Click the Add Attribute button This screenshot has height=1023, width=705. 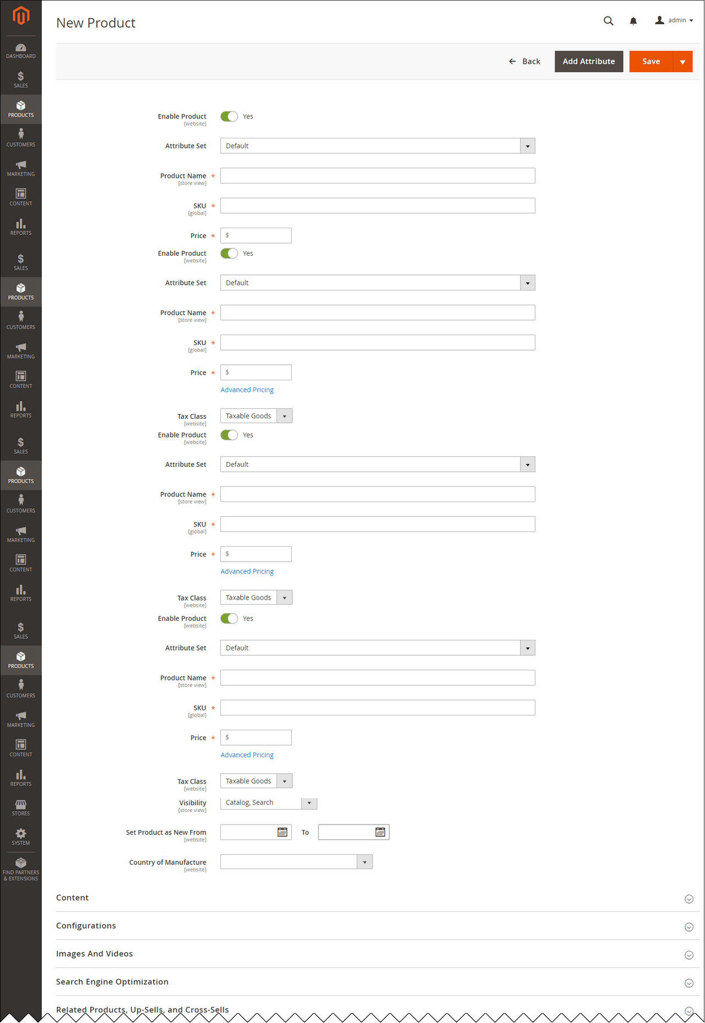pos(589,61)
